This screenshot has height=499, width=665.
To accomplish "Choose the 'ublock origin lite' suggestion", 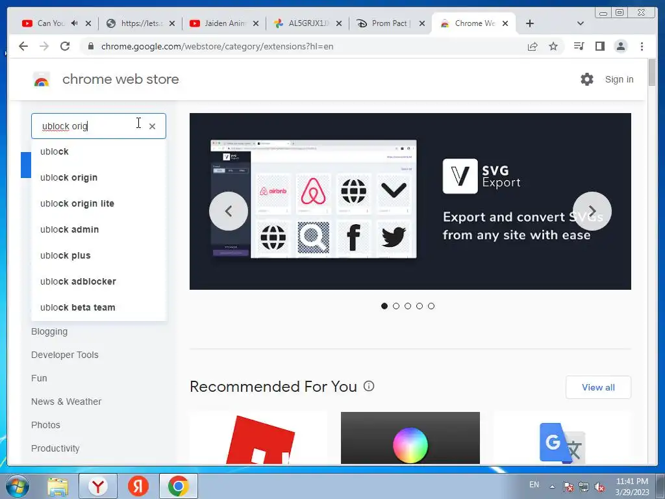I will coord(99,203).
